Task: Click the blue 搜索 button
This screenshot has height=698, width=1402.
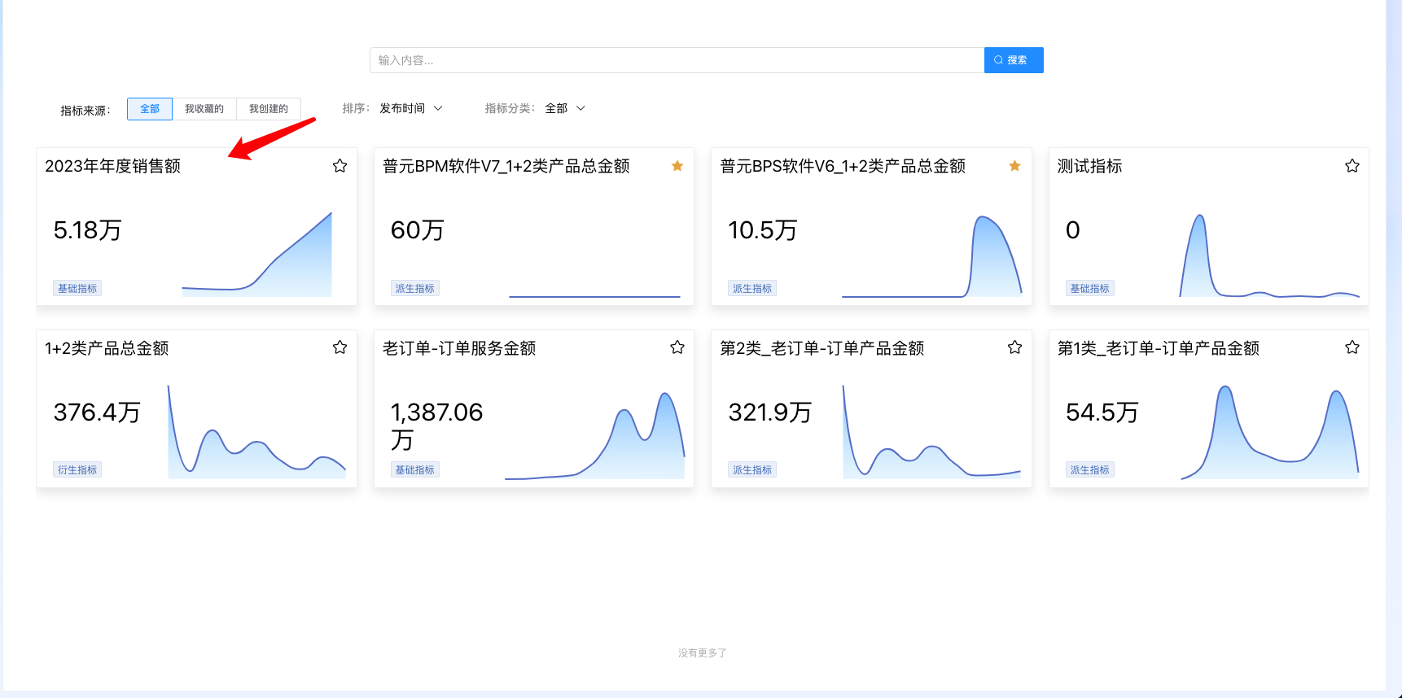Action: (x=1013, y=60)
